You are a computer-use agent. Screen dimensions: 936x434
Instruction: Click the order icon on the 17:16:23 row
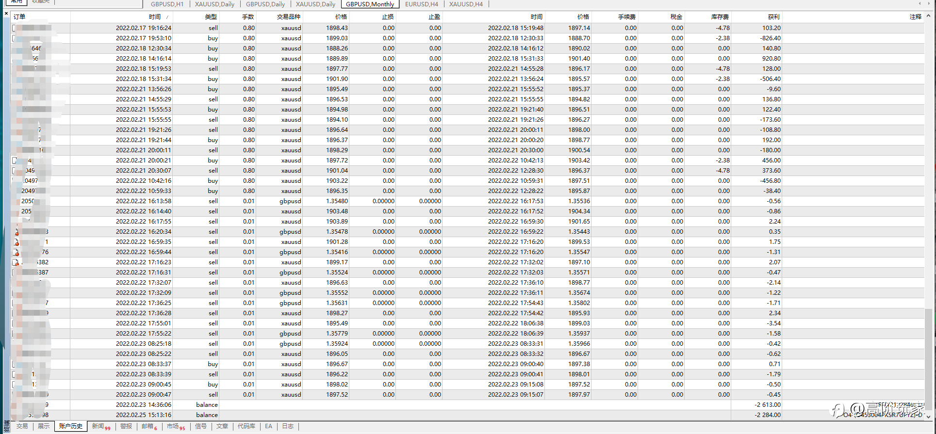click(x=16, y=262)
